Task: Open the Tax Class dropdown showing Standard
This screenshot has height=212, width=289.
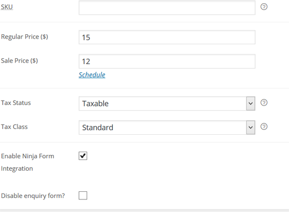Action: point(167,128)
